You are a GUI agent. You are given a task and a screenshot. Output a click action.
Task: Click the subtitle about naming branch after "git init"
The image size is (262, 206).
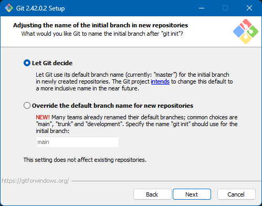tap(102, 34)
